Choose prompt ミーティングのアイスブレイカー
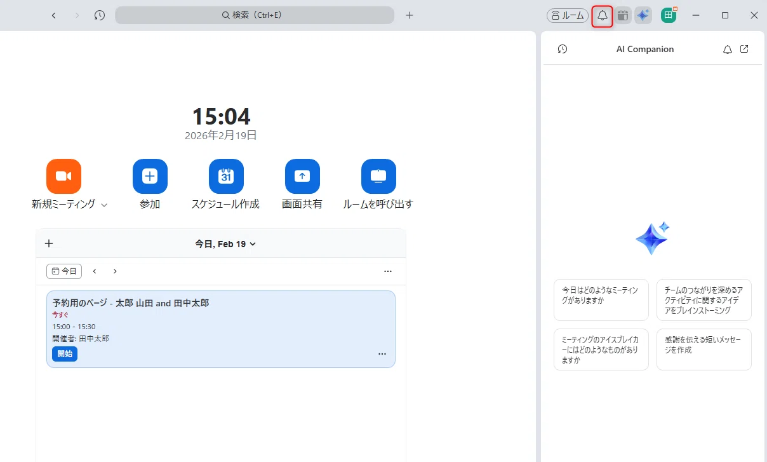 point(601,350)
